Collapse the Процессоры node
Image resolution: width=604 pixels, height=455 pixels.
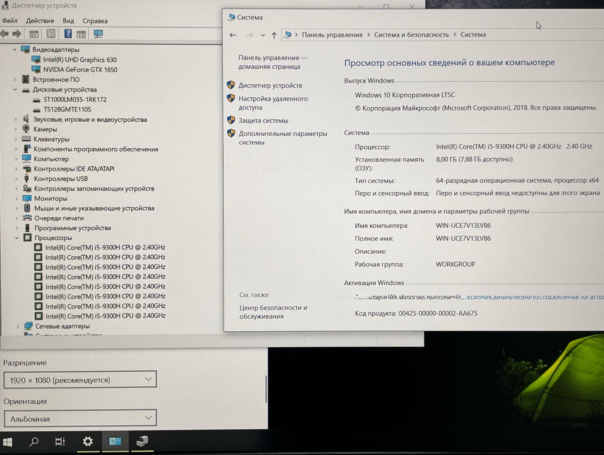pos(17,238)
